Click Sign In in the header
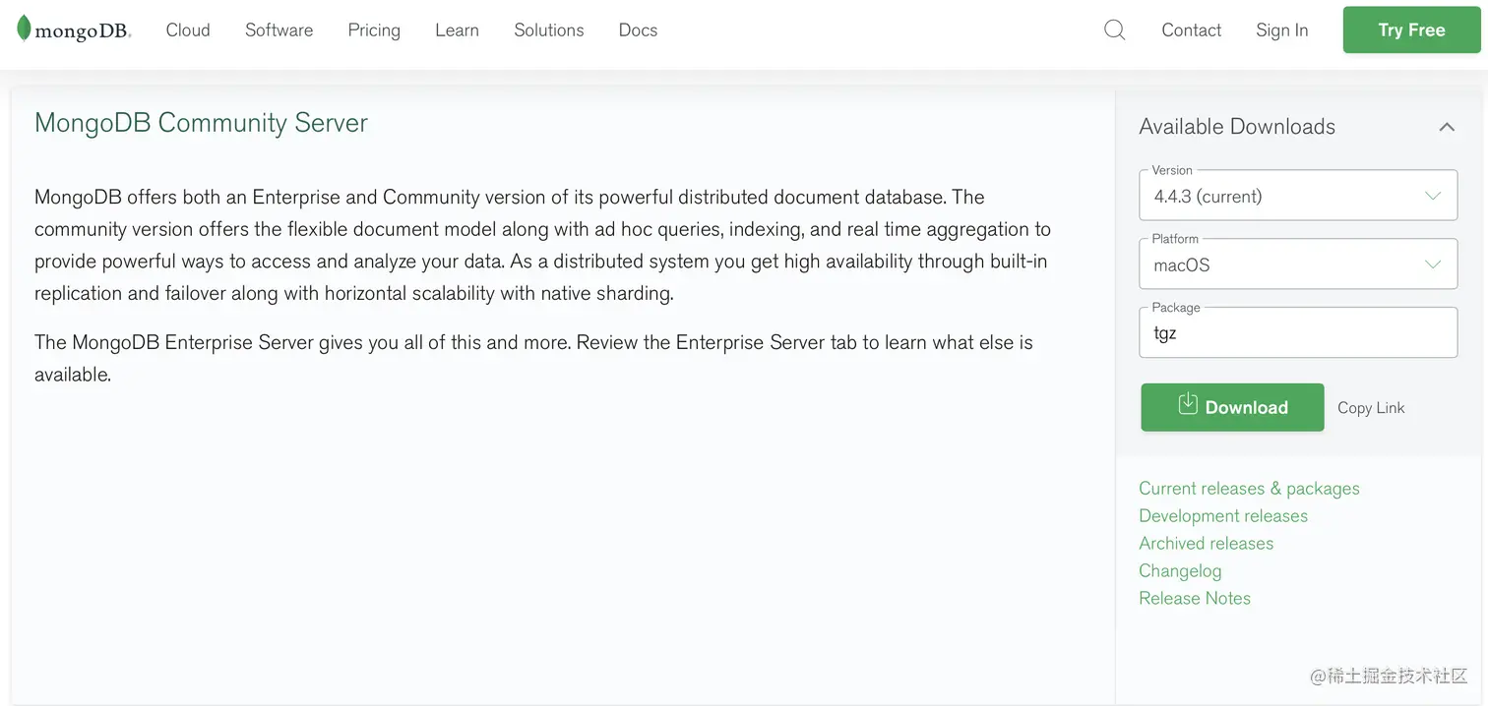The width and height of the screenshot is (1488, 706). tap(1281, 30)
